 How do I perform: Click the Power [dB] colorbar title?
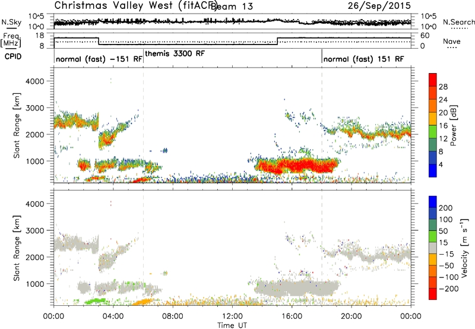453,125
